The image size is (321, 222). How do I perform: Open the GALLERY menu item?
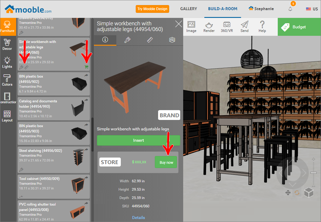189,9
